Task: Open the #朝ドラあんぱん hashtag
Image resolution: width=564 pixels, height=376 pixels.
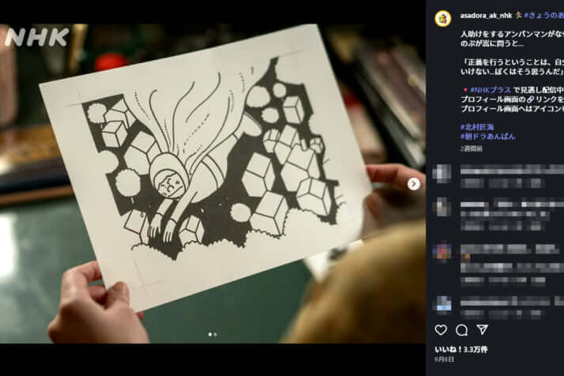Action: coord(487,136)
